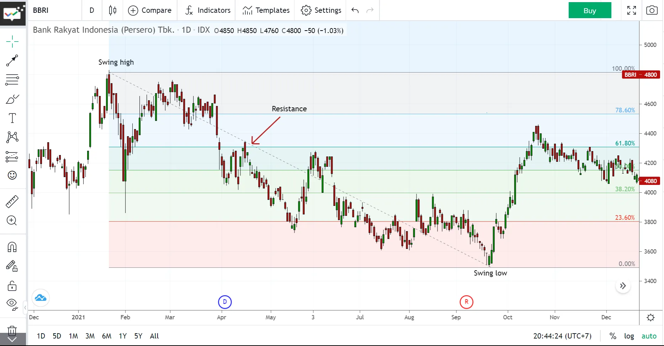The image size is (664, 346).
Task: Remove drawings using the trash icon
Action: pyautogui.click(x=12, y=331)
